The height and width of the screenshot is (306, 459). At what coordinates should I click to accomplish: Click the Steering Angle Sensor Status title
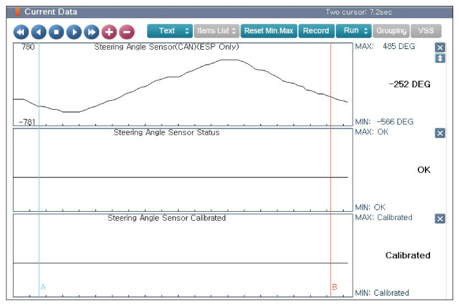pos(166,132)
